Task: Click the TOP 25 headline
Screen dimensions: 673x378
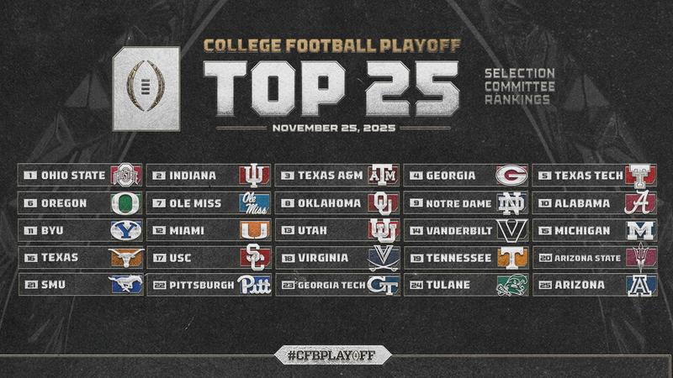Action: [x=331, y=88]
